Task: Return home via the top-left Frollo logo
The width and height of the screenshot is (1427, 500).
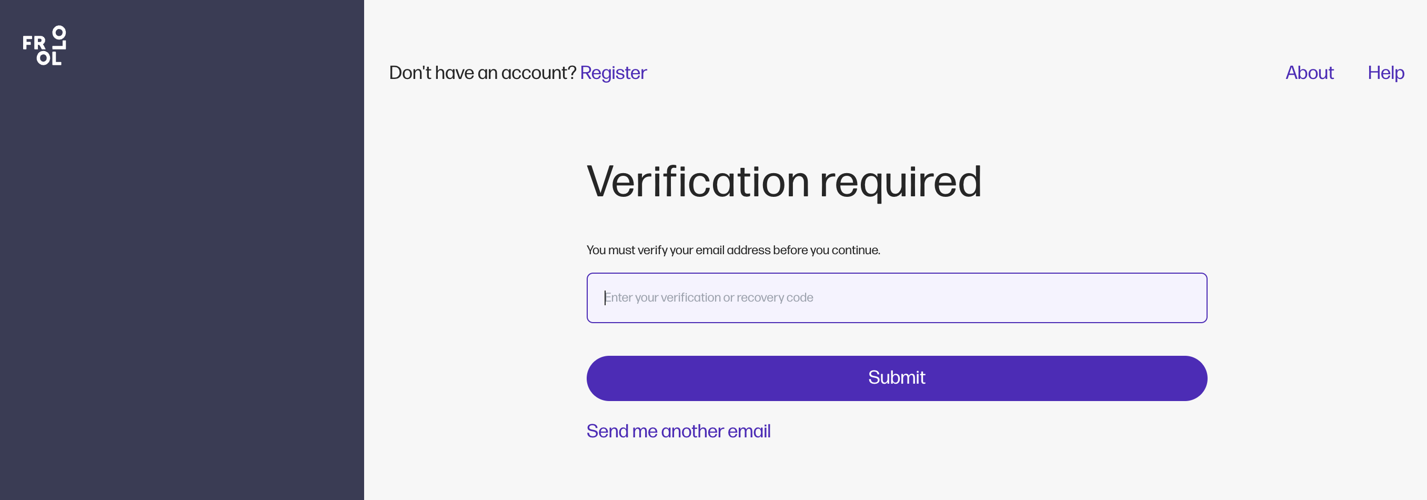Action: [44, 45]
